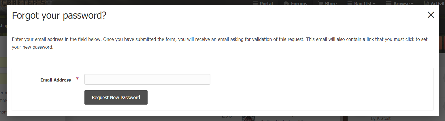Expand the Ban List dropdown
Screen dimensions: 445x121
(361, 3)
